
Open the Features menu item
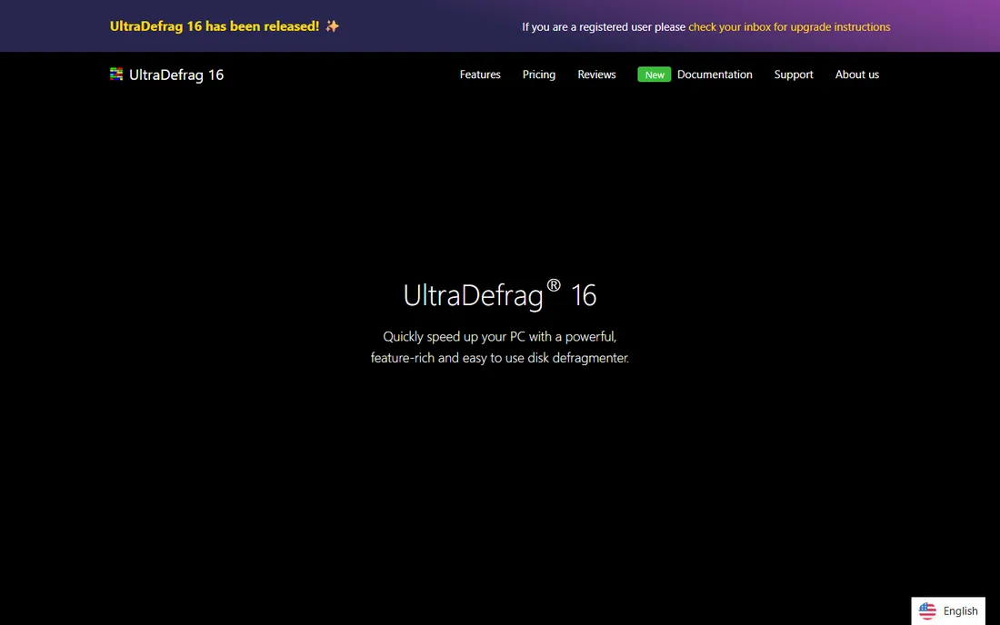coord(480,74)
